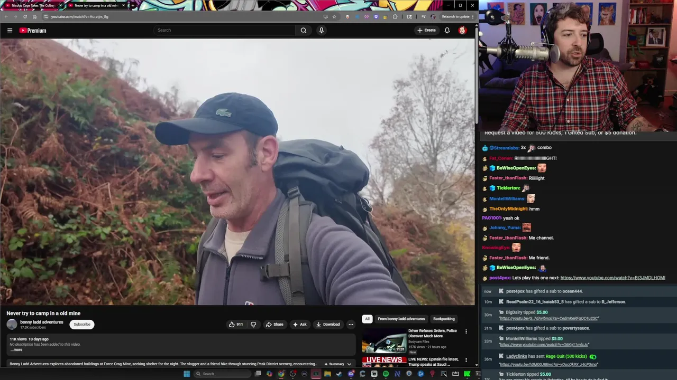Image resolution: width=677 pixels, height=380 pixels.
Task: Select the All filter chip
Action: [367, 319]
